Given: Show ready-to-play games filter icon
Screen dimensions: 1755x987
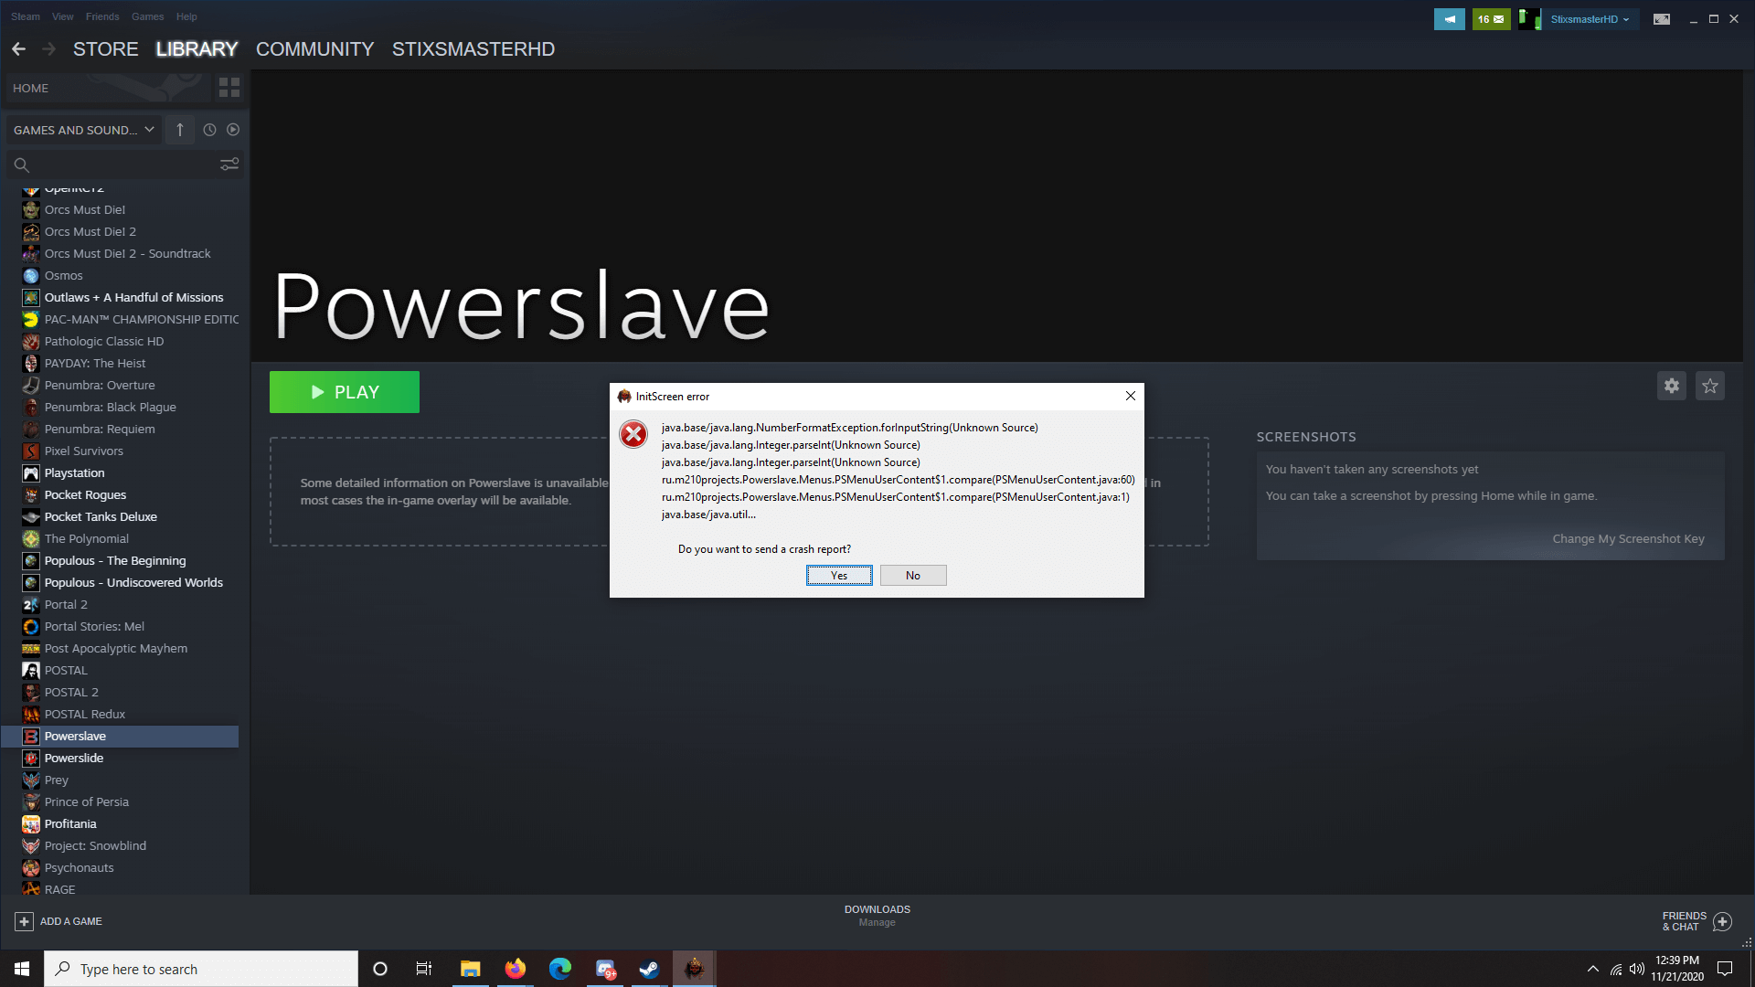Looking at the screenshot, I should 233,130.
